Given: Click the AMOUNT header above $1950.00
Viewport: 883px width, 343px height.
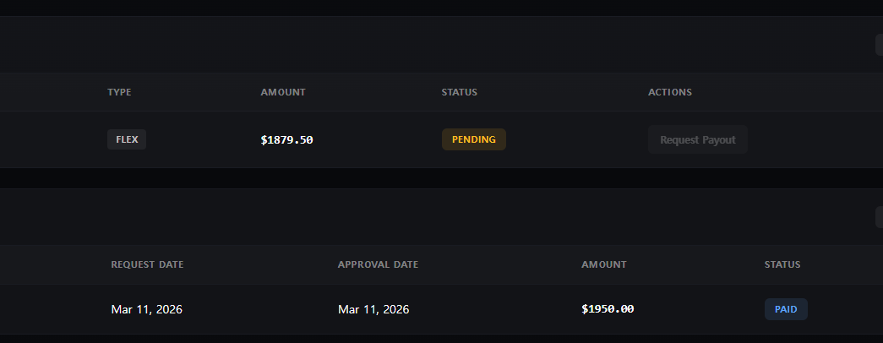Looking at the screenshot, I should pyautogui.click(x=604, y=264).
